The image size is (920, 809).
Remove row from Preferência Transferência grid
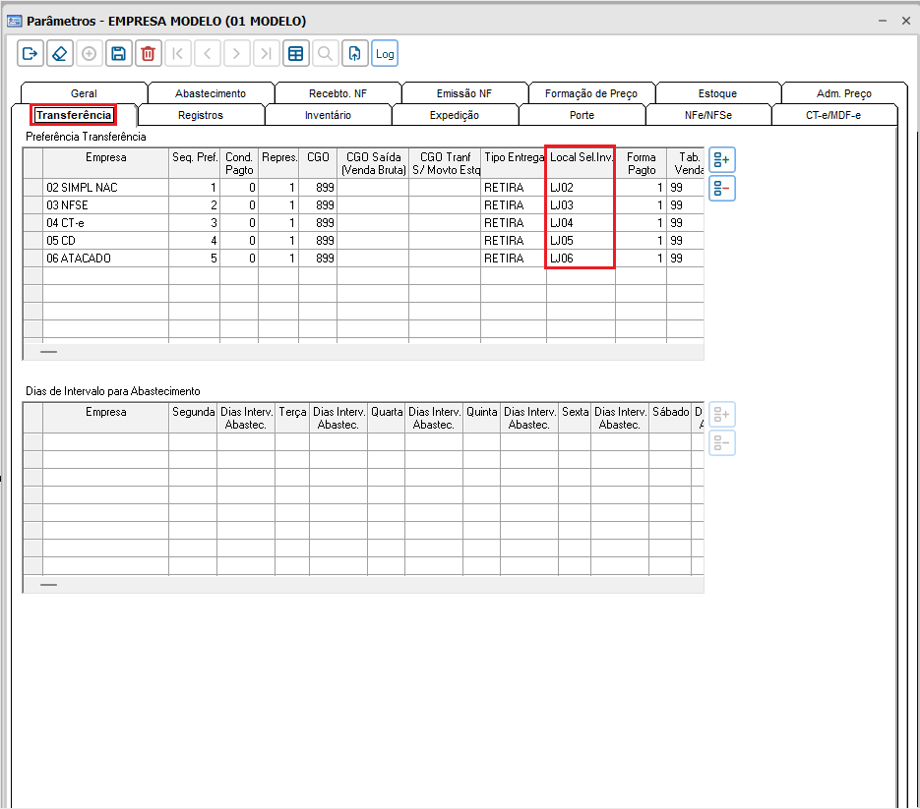point(721,189)
